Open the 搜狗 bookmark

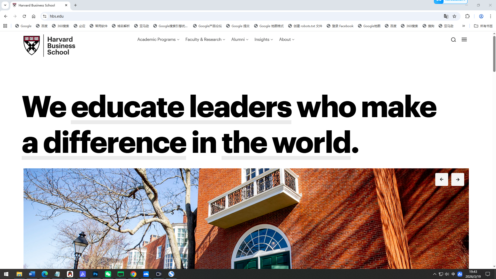[428, 26]
